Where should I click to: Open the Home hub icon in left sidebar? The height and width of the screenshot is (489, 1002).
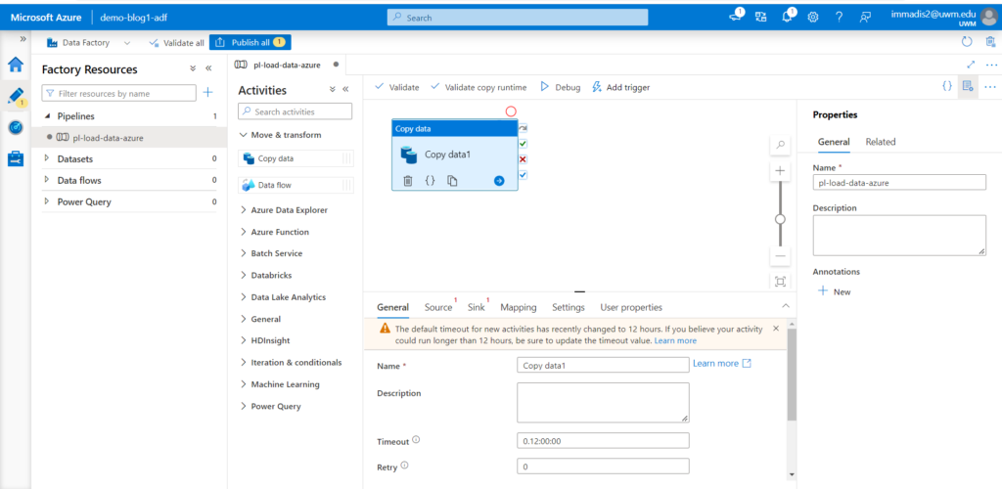point(16,65)
